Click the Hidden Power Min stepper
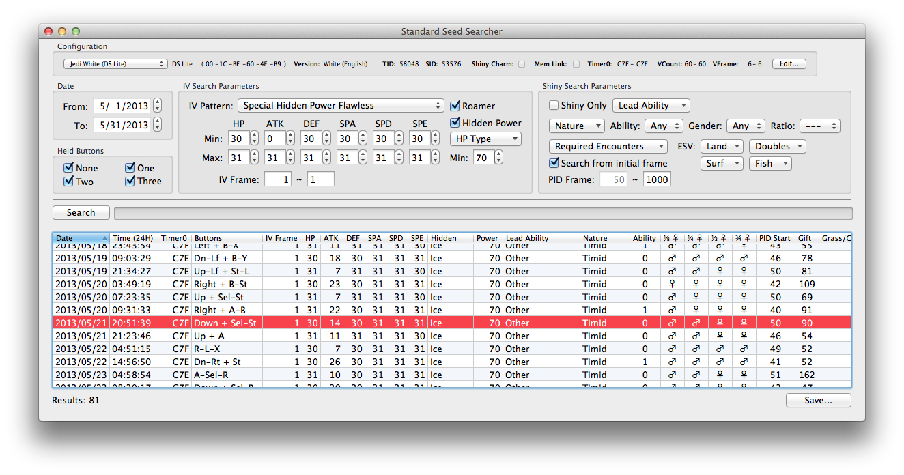Screen dimensions: 904x475 tap(498, 158)
